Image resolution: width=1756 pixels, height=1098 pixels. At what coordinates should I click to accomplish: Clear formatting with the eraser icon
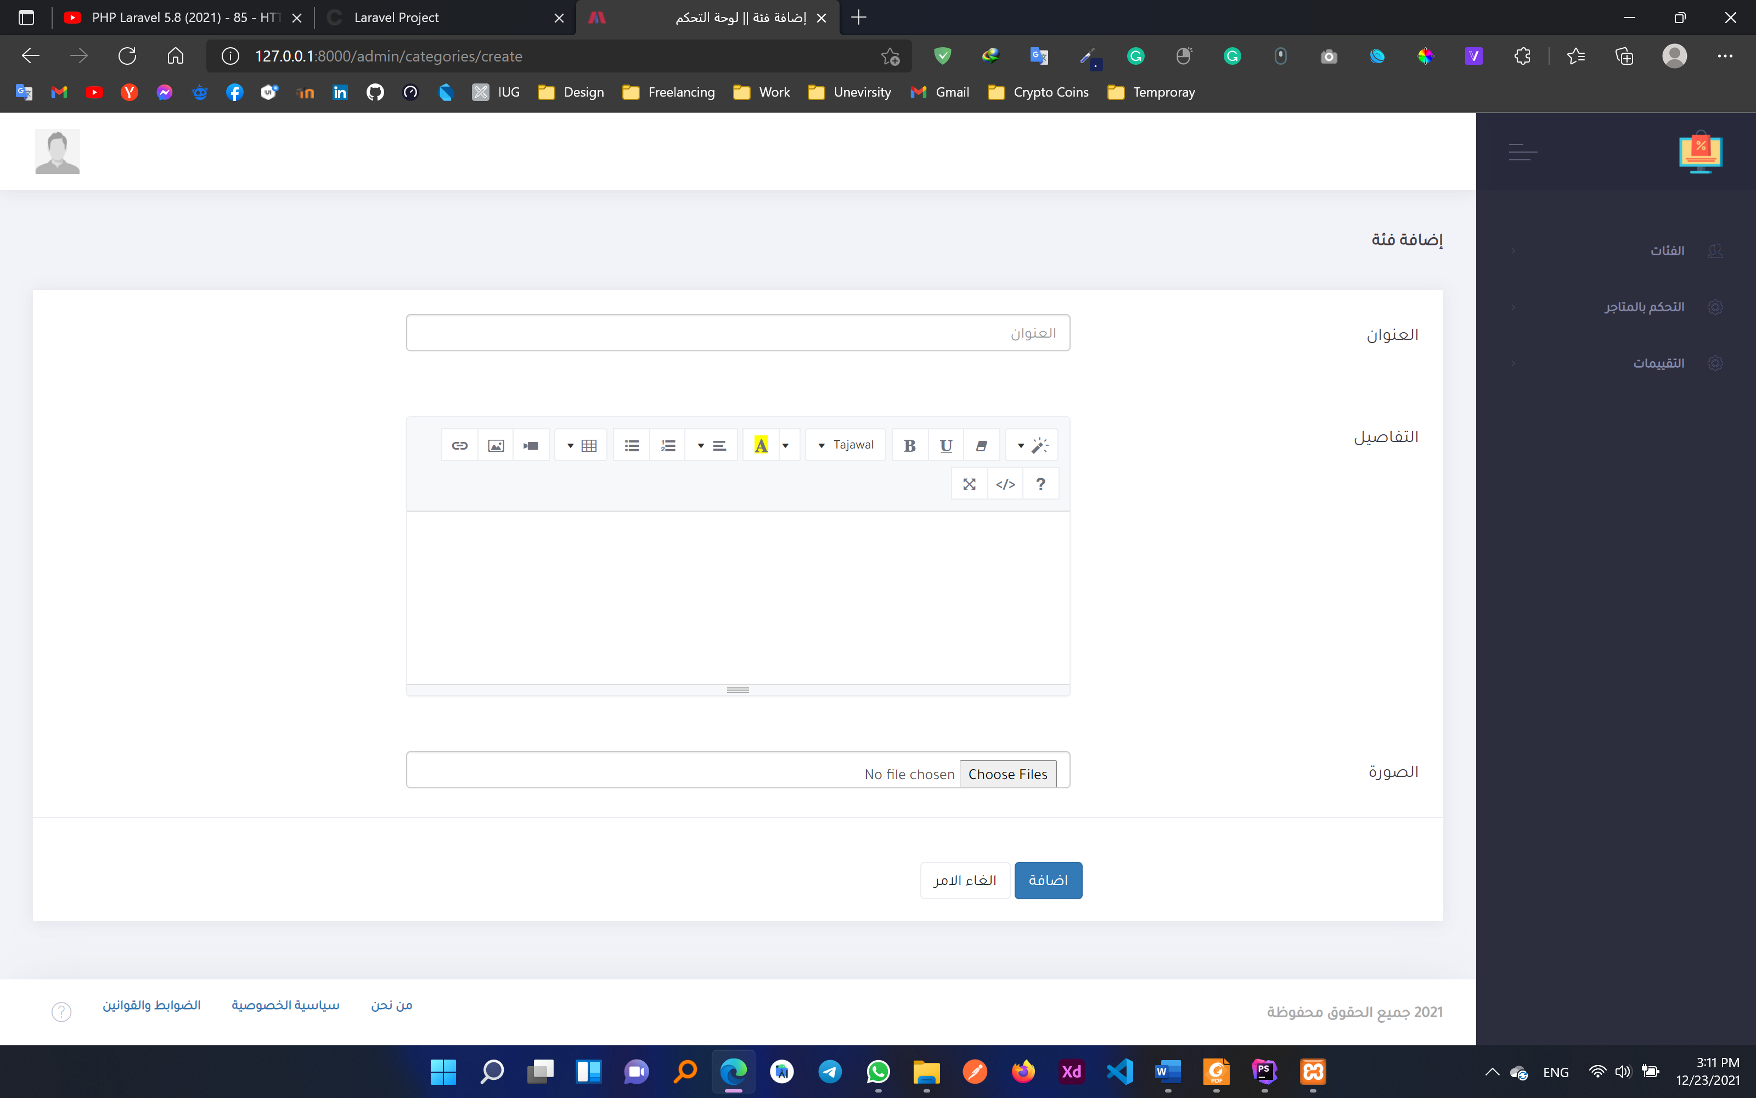[x=982, y=445]
